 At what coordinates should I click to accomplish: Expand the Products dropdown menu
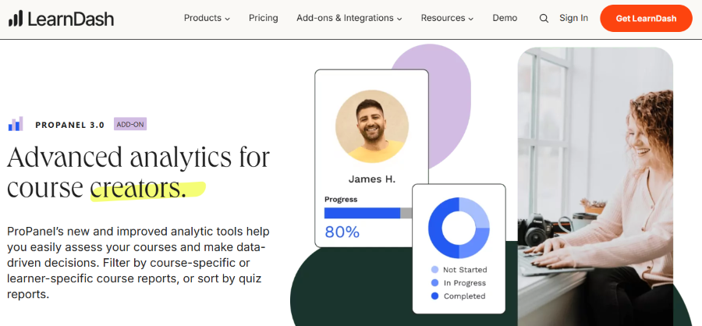tap(207, 19)
